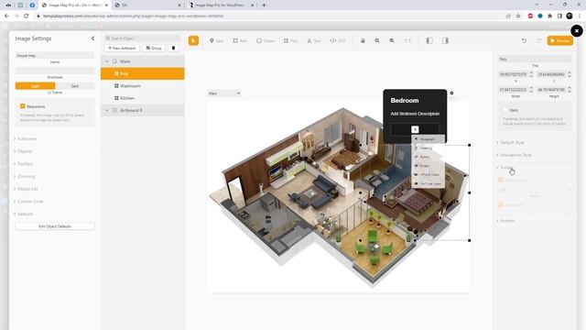The height and width of the screenshot is (330, 586).
Task: Click the Group button
Action: coord(154,48)
